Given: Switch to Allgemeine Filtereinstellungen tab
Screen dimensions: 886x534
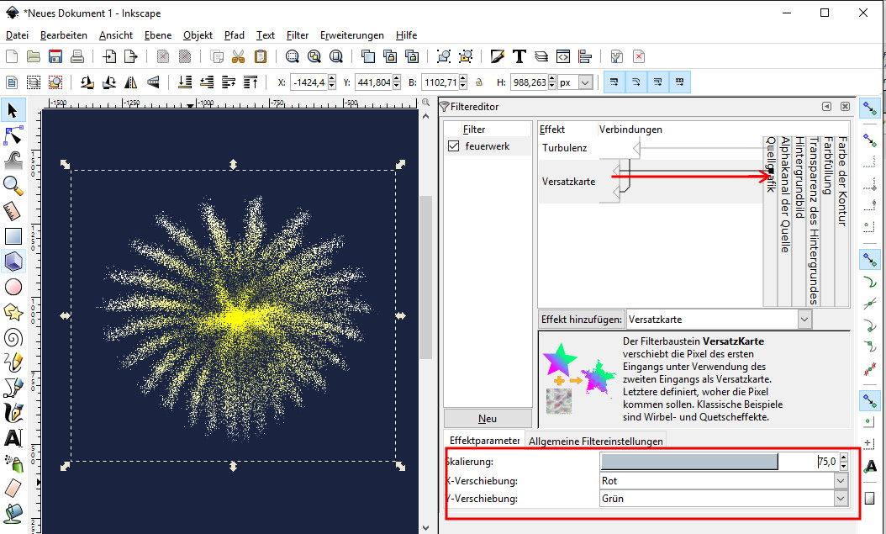Looking at the screenshot, I should 596,441.
